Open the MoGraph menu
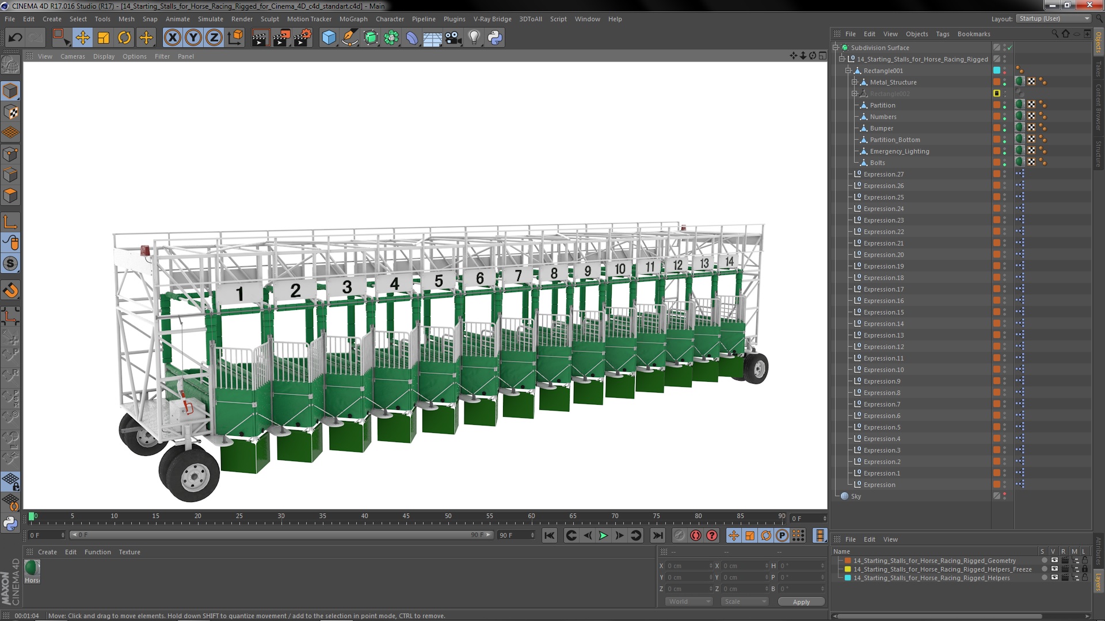 [353, 19]
